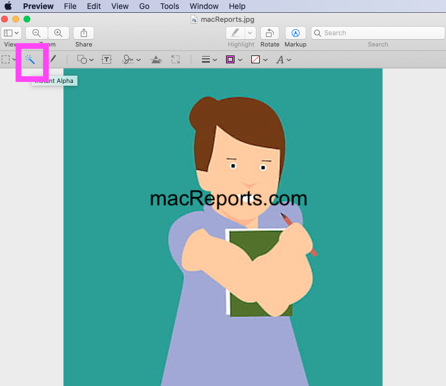Click the Zoom In magnifier button
This screenshot has width=446, height=386.
58,33
